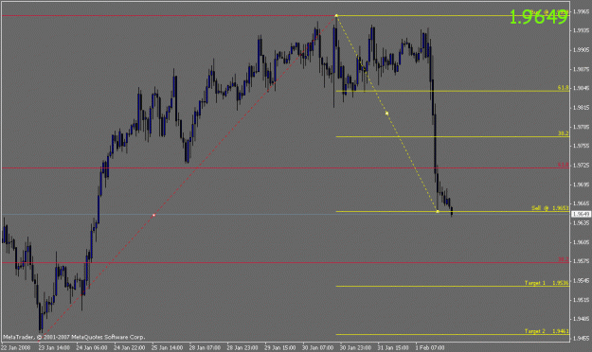Select the yellow 'Sell @ 1.9653' level label

(549, 208)
